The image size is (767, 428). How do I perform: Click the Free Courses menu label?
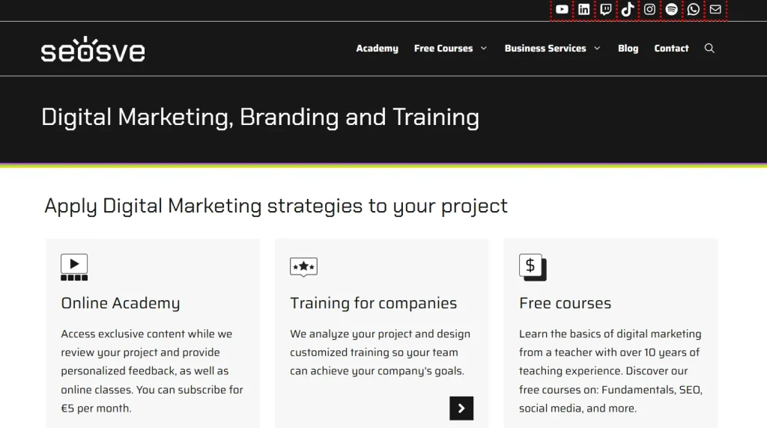point(443,49)
